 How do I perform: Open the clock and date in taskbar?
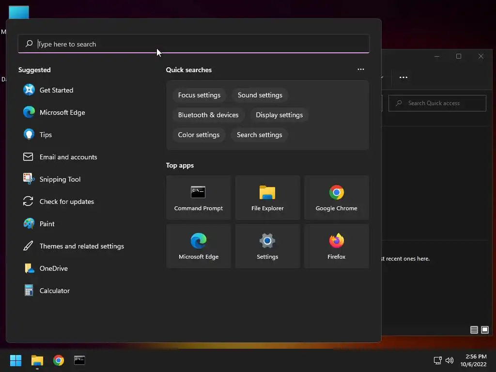click(474, 360)
